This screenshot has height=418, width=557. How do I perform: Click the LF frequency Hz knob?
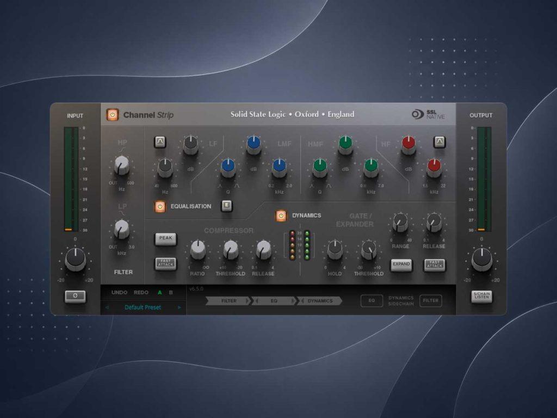[x=165, y=169]
